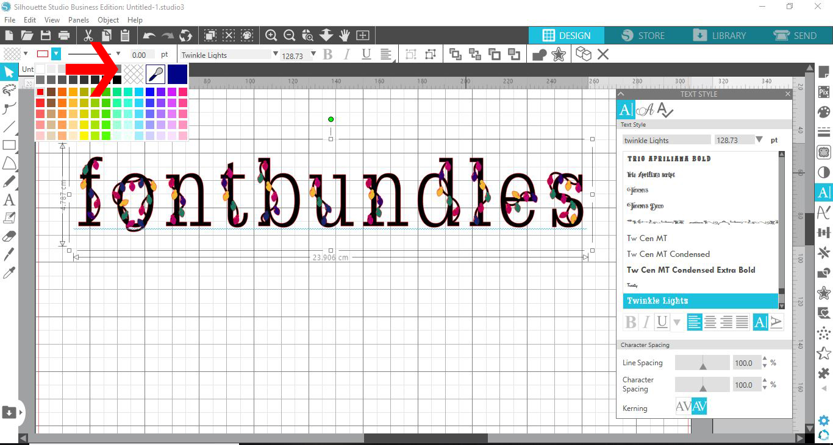Select the Eraser tool

[x=9, y=236]
